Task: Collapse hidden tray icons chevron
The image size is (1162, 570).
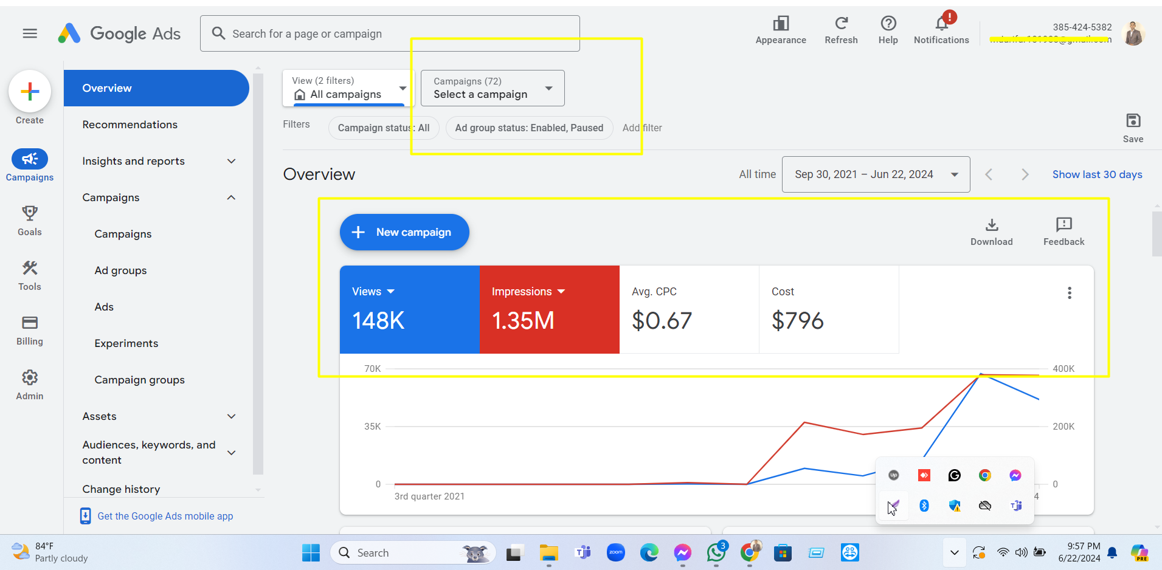Action: pos(954,552)
